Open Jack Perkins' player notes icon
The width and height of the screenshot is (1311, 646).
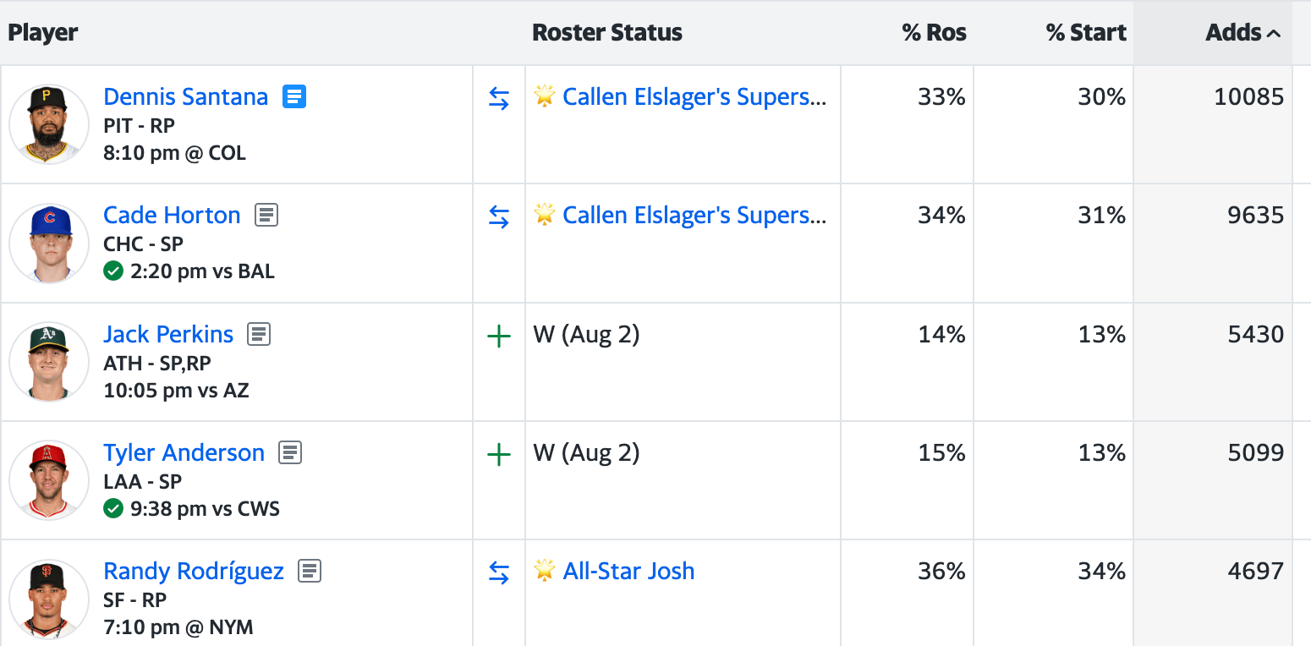(x=259, y=334)
